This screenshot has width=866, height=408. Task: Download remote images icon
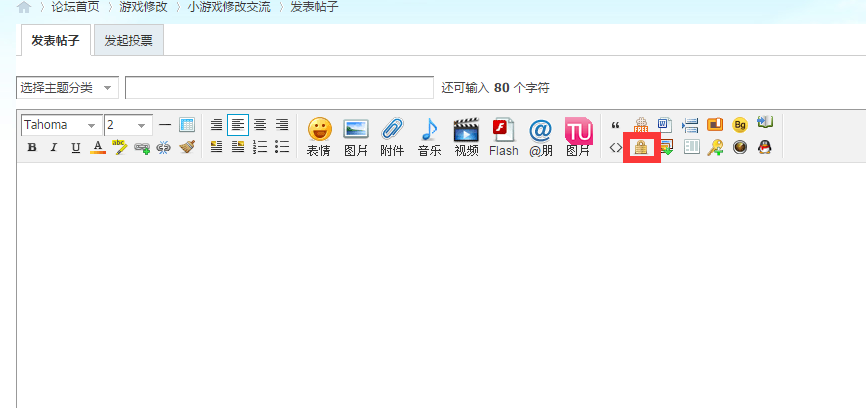tap(666, 147)
